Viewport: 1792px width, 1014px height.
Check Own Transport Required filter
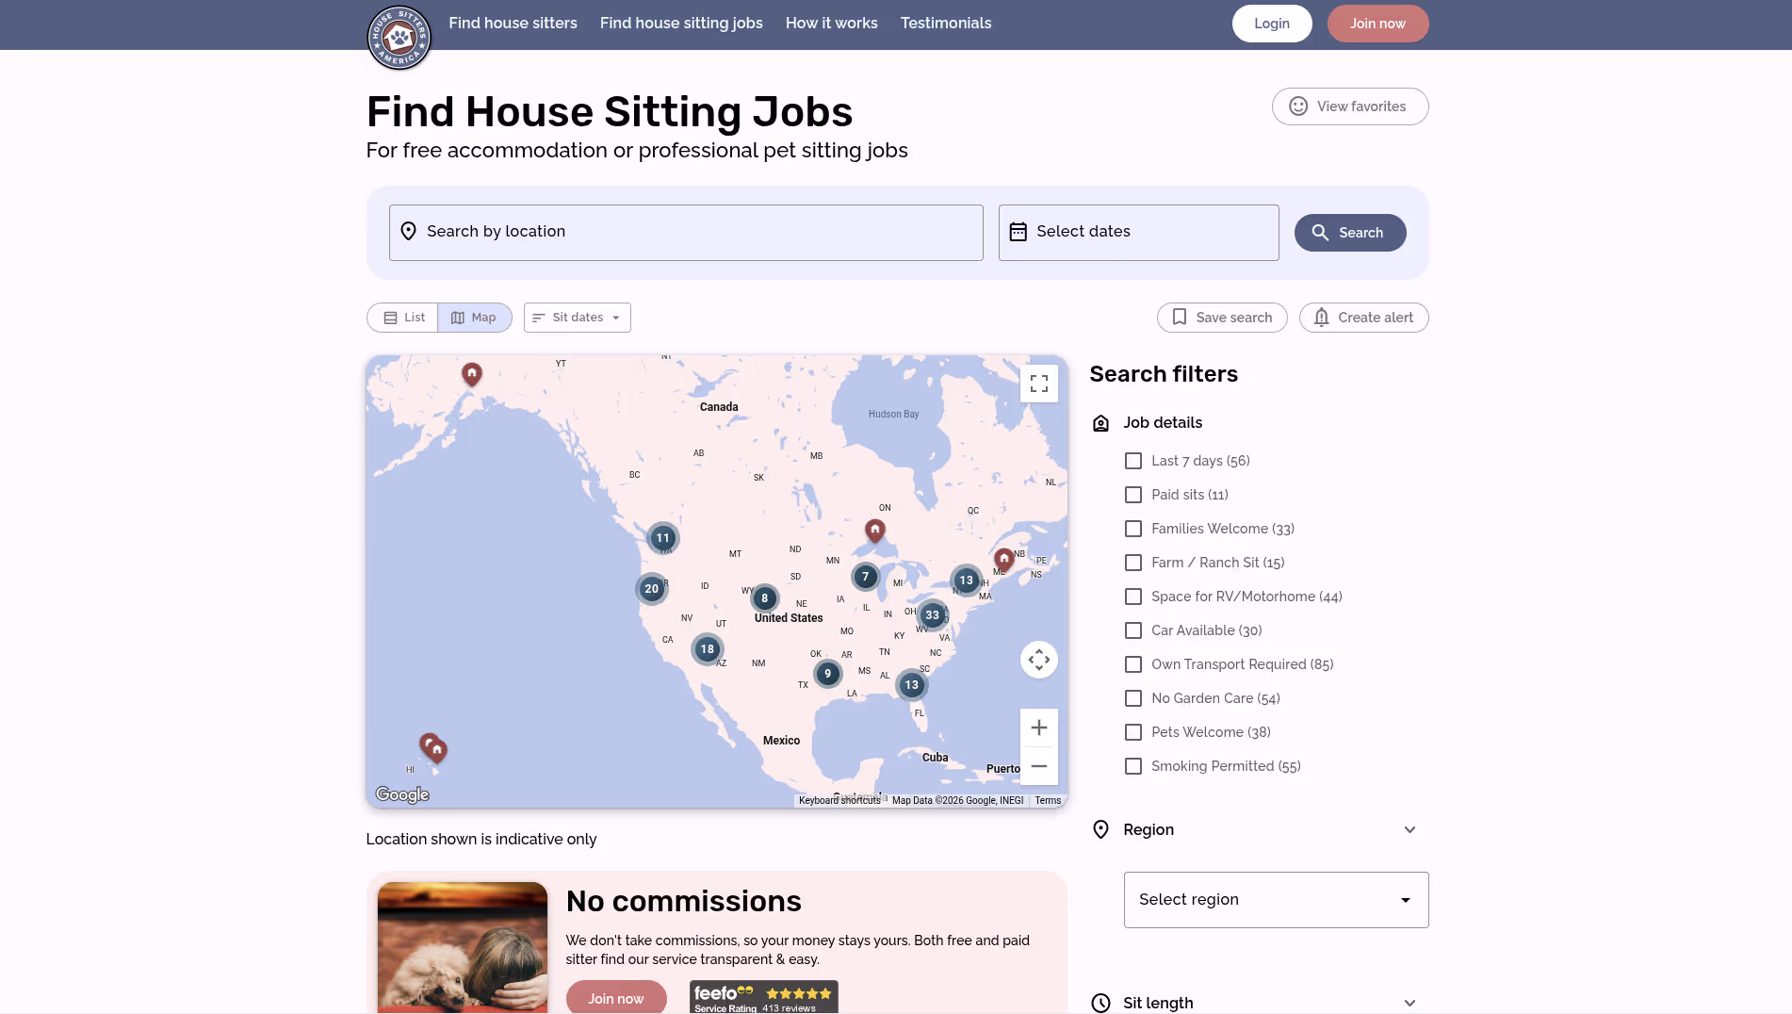(1133, 664)
